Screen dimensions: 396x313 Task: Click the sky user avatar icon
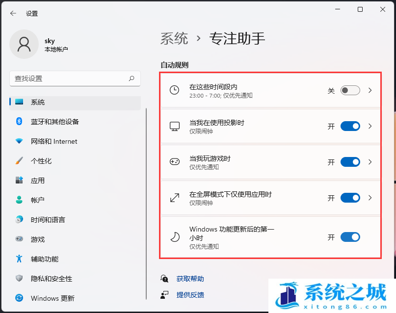[x=24, y=44]
